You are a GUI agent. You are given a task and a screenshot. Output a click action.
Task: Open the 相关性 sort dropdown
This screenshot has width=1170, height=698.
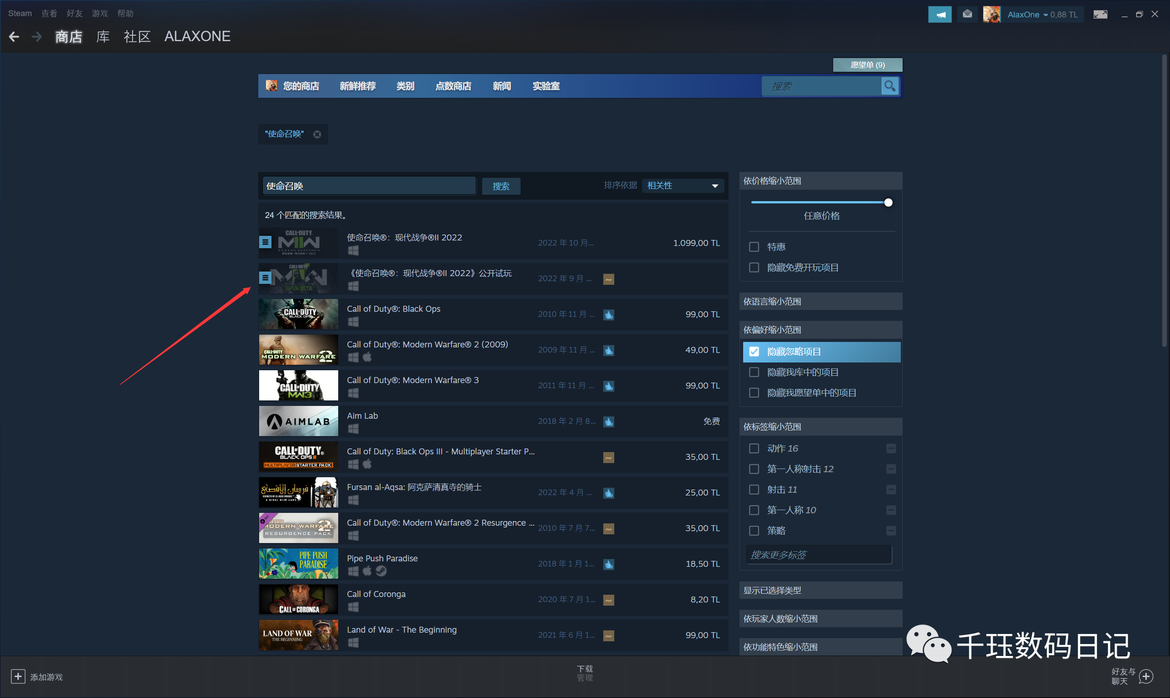(x=682, y=186)
